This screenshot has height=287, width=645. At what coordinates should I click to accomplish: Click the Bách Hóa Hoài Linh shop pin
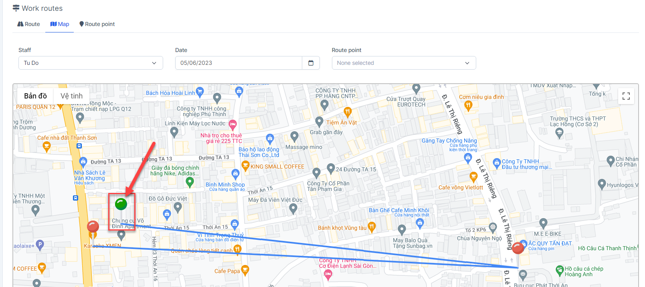coord(200,92)
